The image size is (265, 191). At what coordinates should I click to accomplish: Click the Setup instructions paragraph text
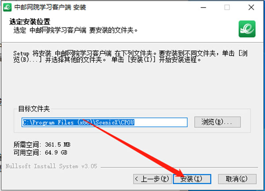pyautogui.click(x=130, y=57)
